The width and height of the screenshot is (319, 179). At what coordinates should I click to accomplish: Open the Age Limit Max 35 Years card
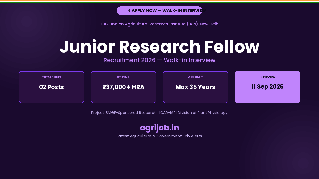tap(196, 87)
